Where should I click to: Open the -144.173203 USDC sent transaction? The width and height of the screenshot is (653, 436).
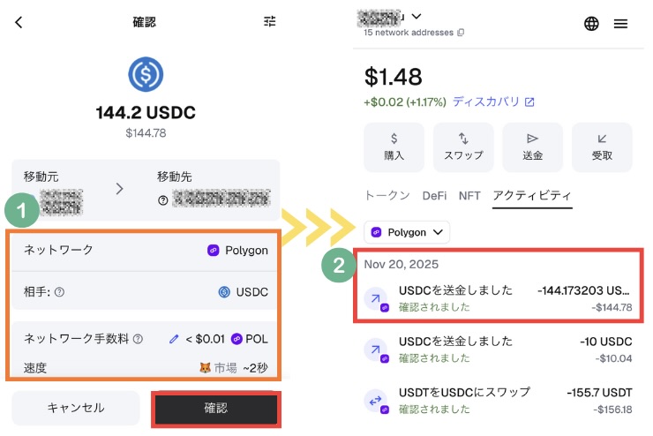pyautogui.click(x=499, y=298)
